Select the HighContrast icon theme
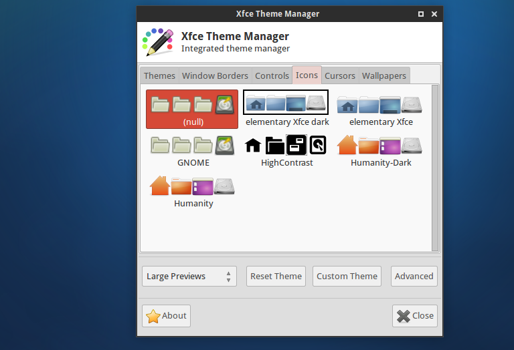The height and width of the screenshot is (350, 514). tap(286, 151)
